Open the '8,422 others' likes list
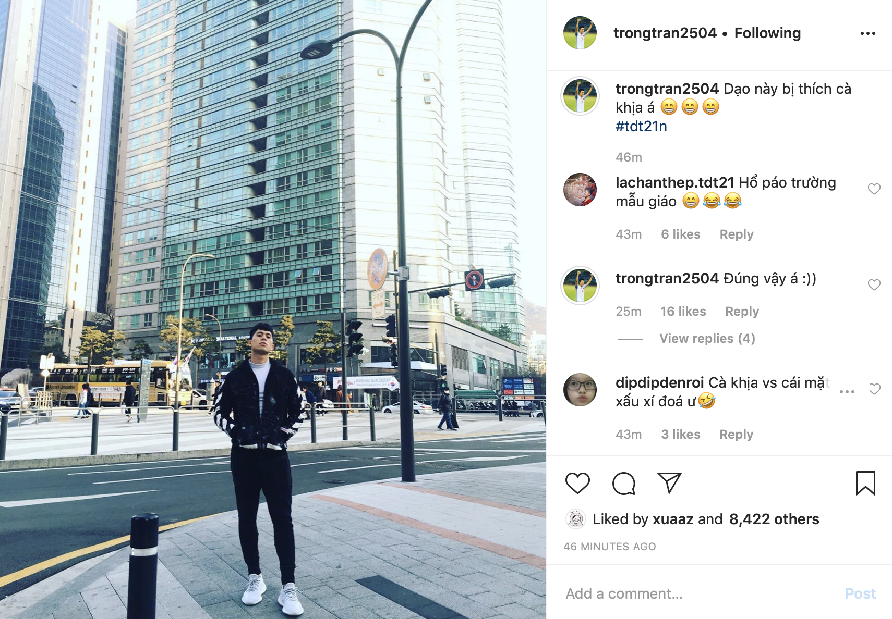This screenshot has height=619, width=892. [x=774, y=519]
